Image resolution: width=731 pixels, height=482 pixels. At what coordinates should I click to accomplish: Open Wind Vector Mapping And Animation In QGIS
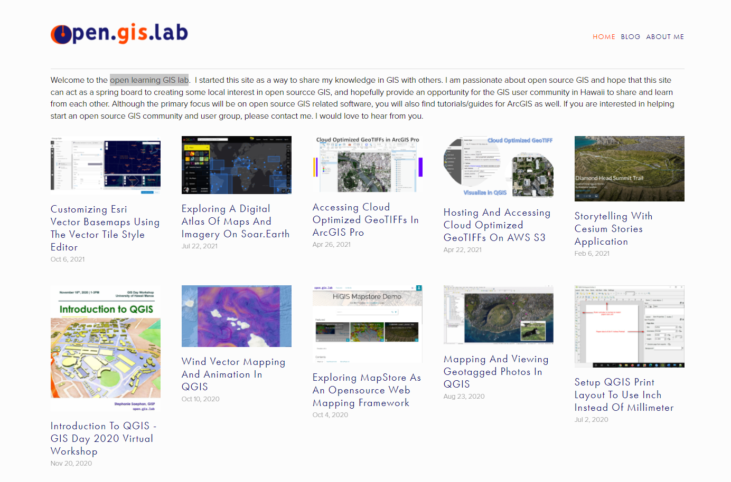click(233, 374)
